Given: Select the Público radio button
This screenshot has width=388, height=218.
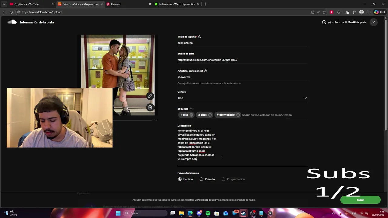Looking at the screenshot, I should (180, 179).
